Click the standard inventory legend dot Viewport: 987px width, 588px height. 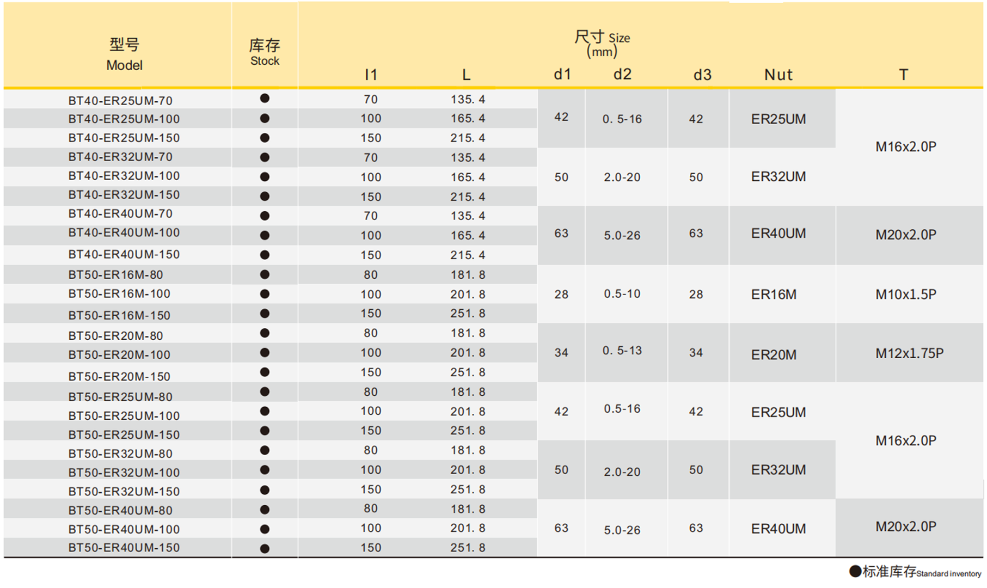pos(855,571)
